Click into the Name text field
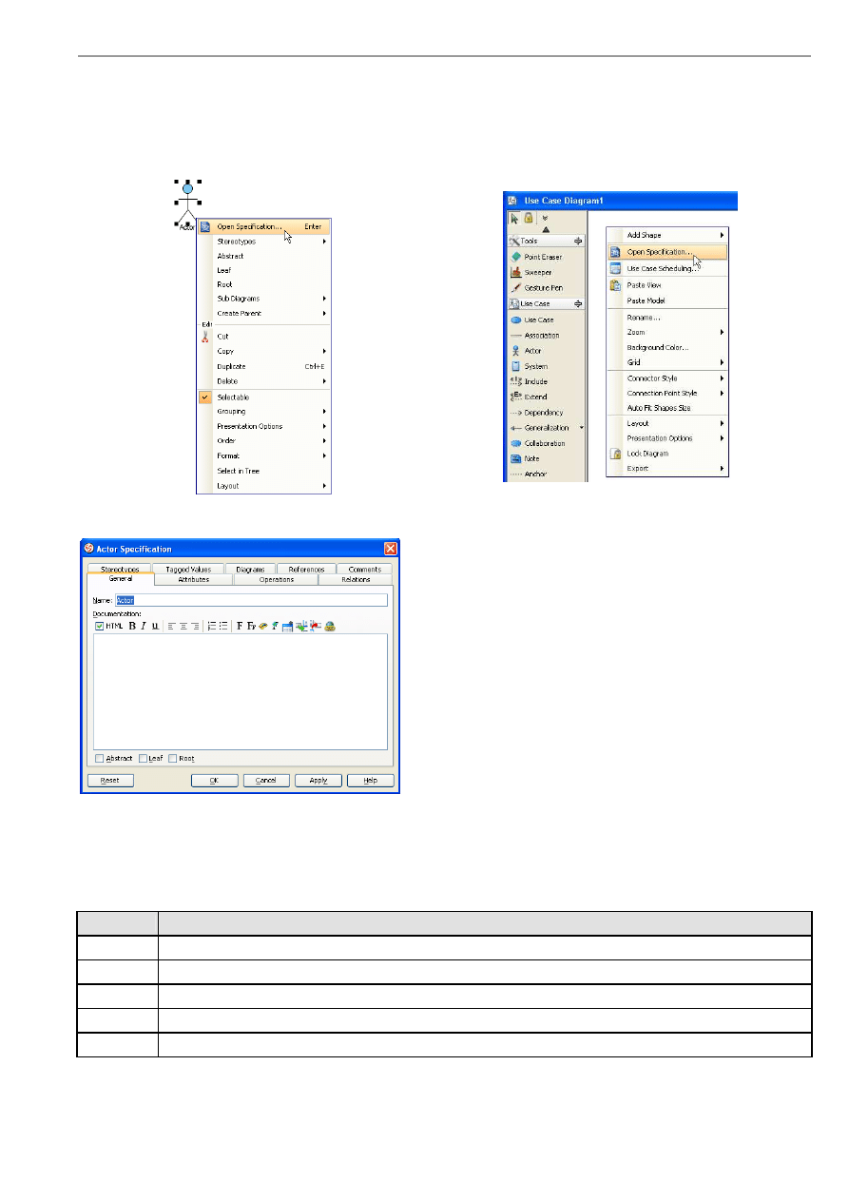The height and width of the screenshot is (1201, 849). (250, 600)
